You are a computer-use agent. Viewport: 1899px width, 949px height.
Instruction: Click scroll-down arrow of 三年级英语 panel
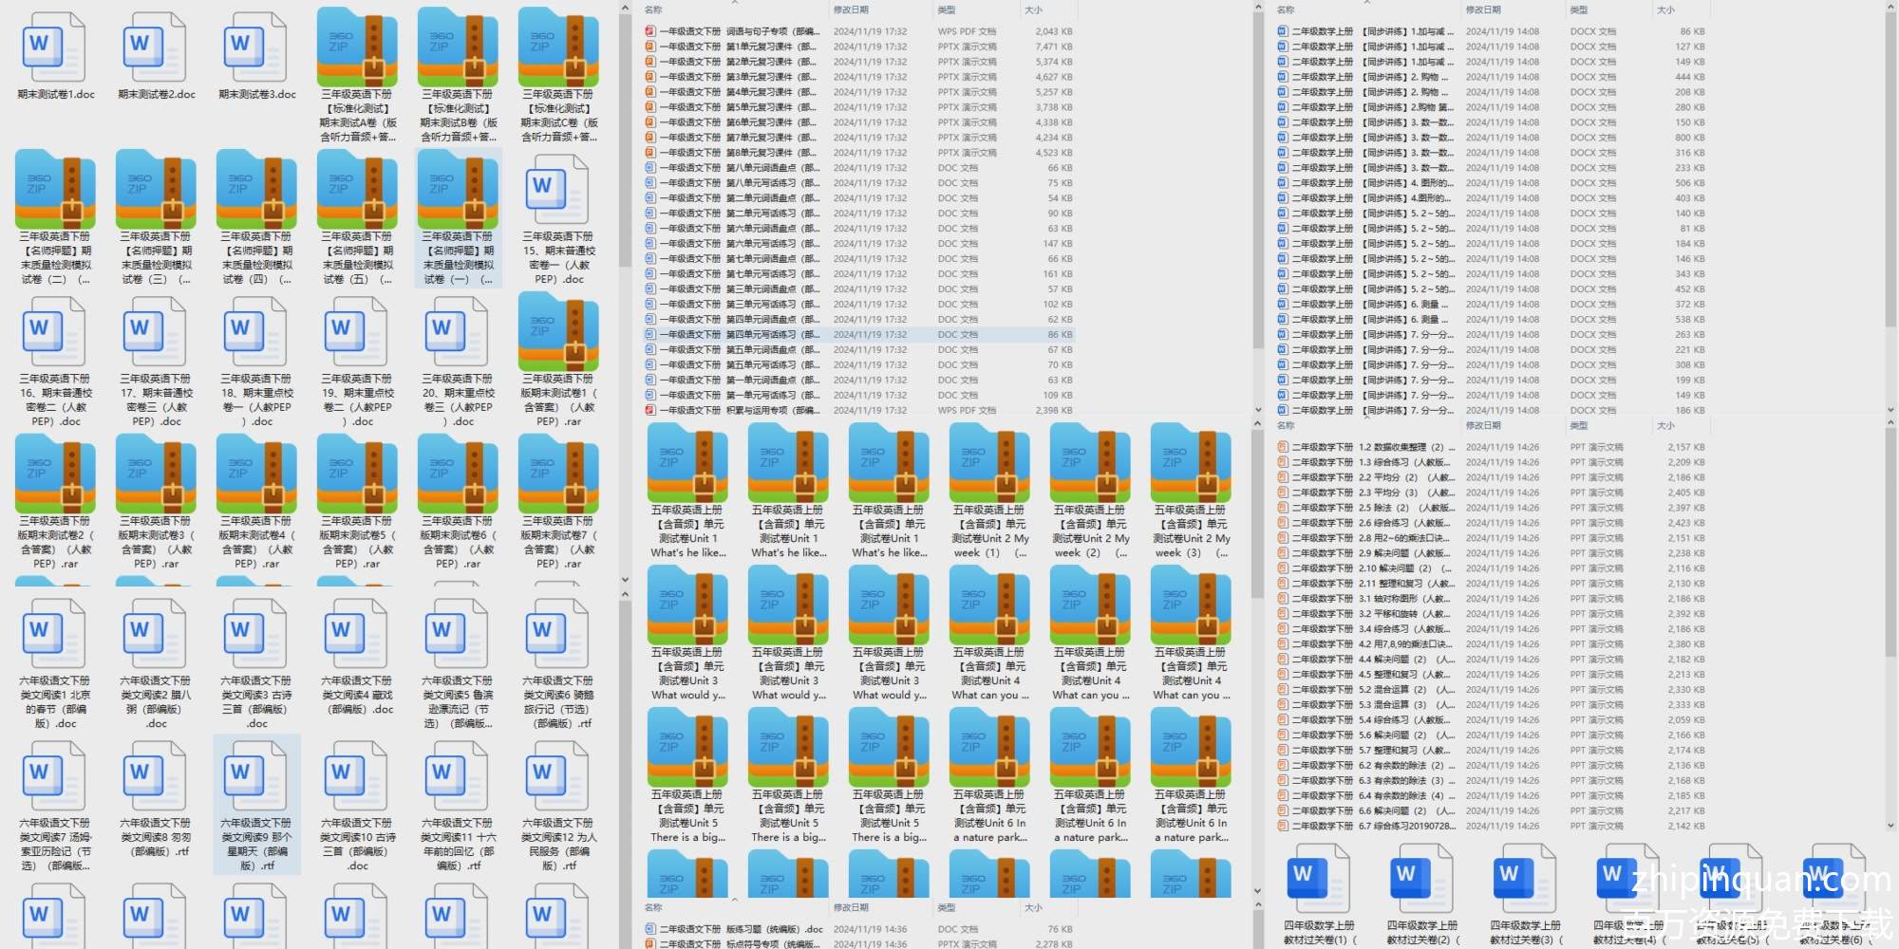(x=625, y=579)
